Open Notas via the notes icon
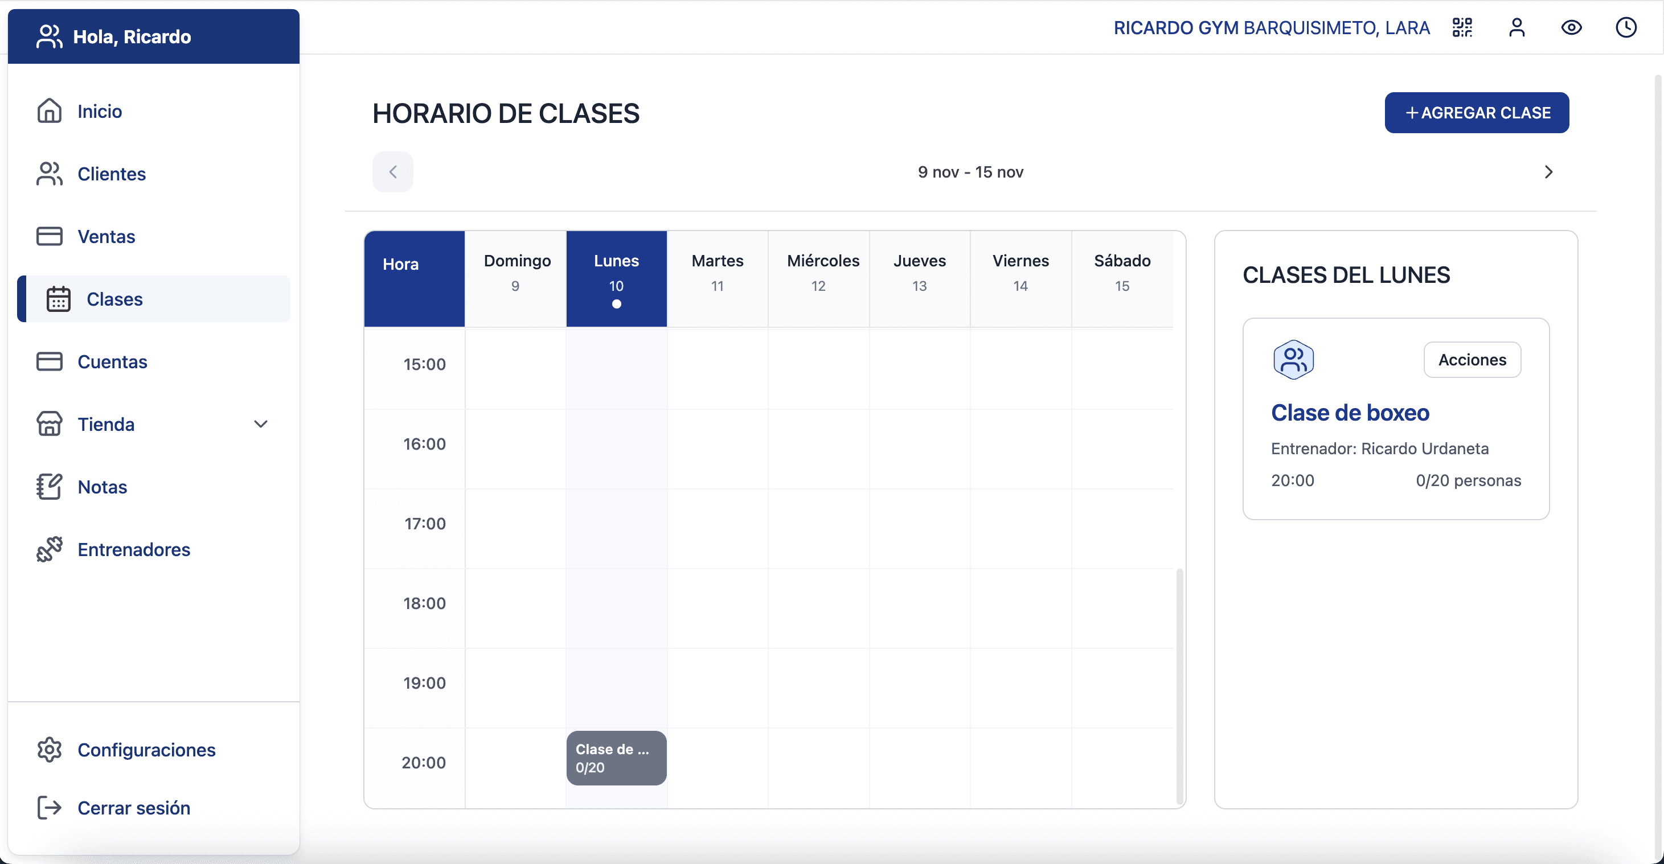Image resolution: width=1664 pixels, height=864 pixels. pyautogui.click(x=48, y=486)
